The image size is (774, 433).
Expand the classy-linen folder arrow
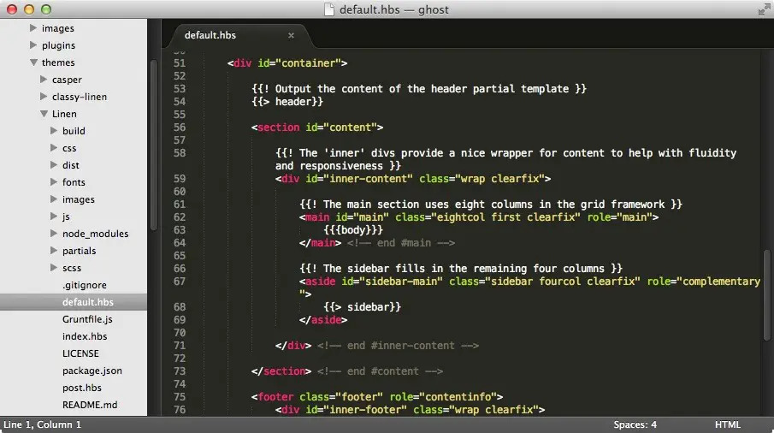pos(44,97)
